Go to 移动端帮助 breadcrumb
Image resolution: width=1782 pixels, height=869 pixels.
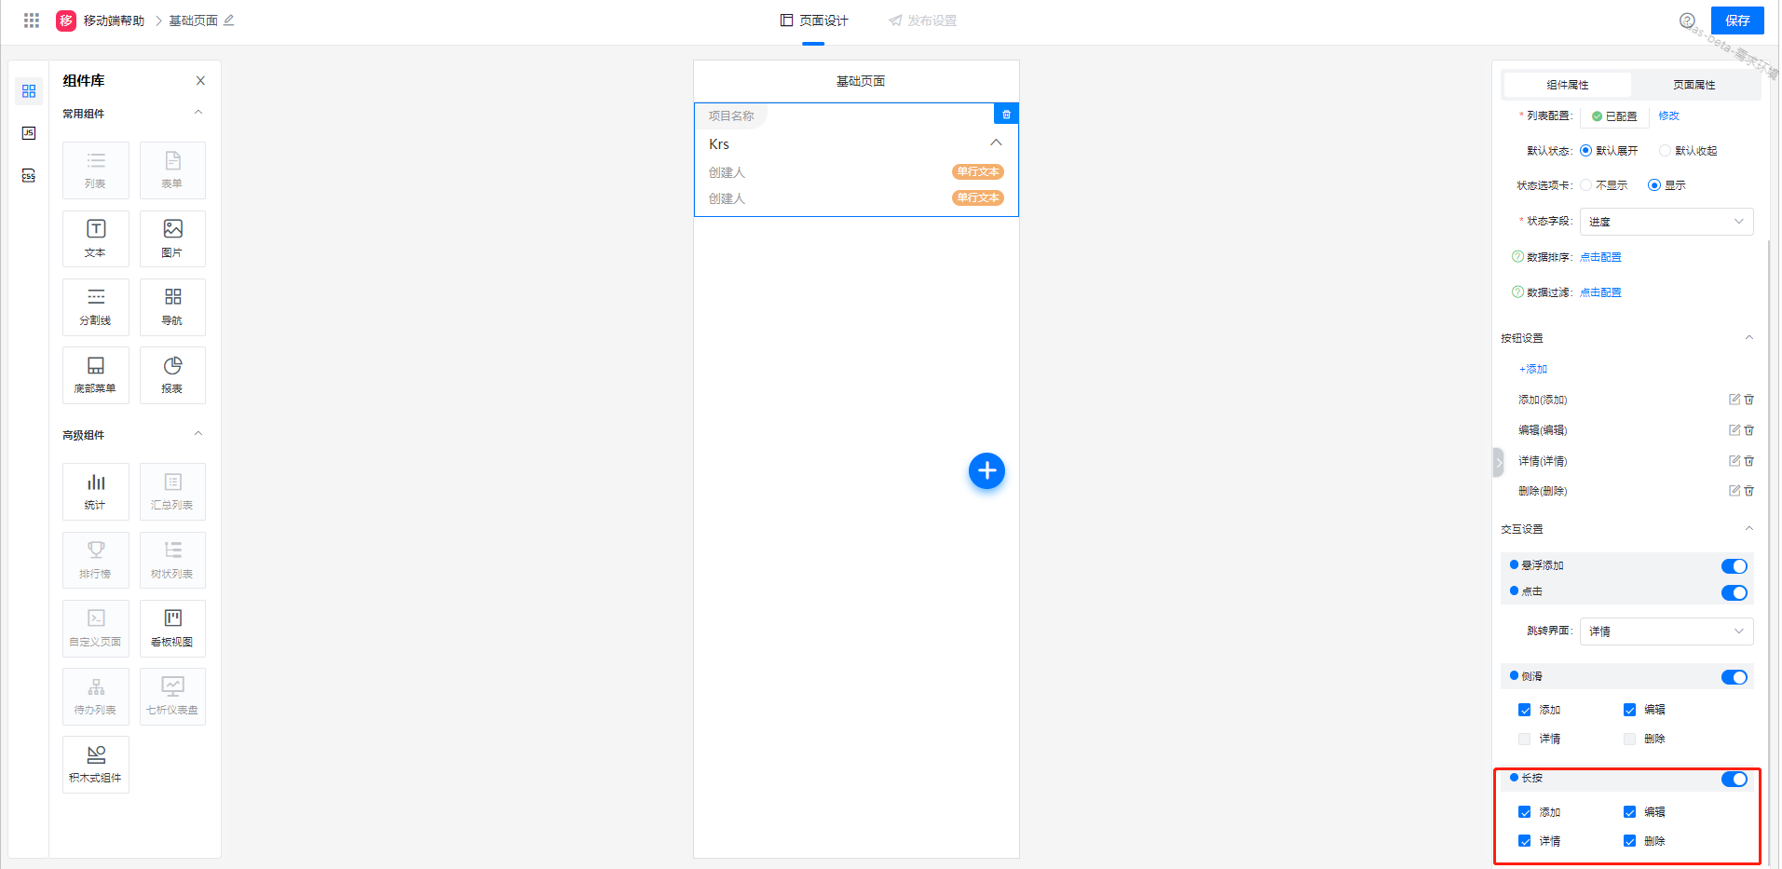[x=114, y=20]
